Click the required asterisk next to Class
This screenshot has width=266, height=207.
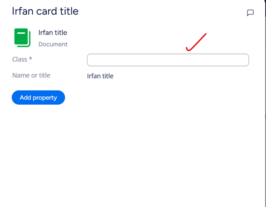click(x=30, y=59)
